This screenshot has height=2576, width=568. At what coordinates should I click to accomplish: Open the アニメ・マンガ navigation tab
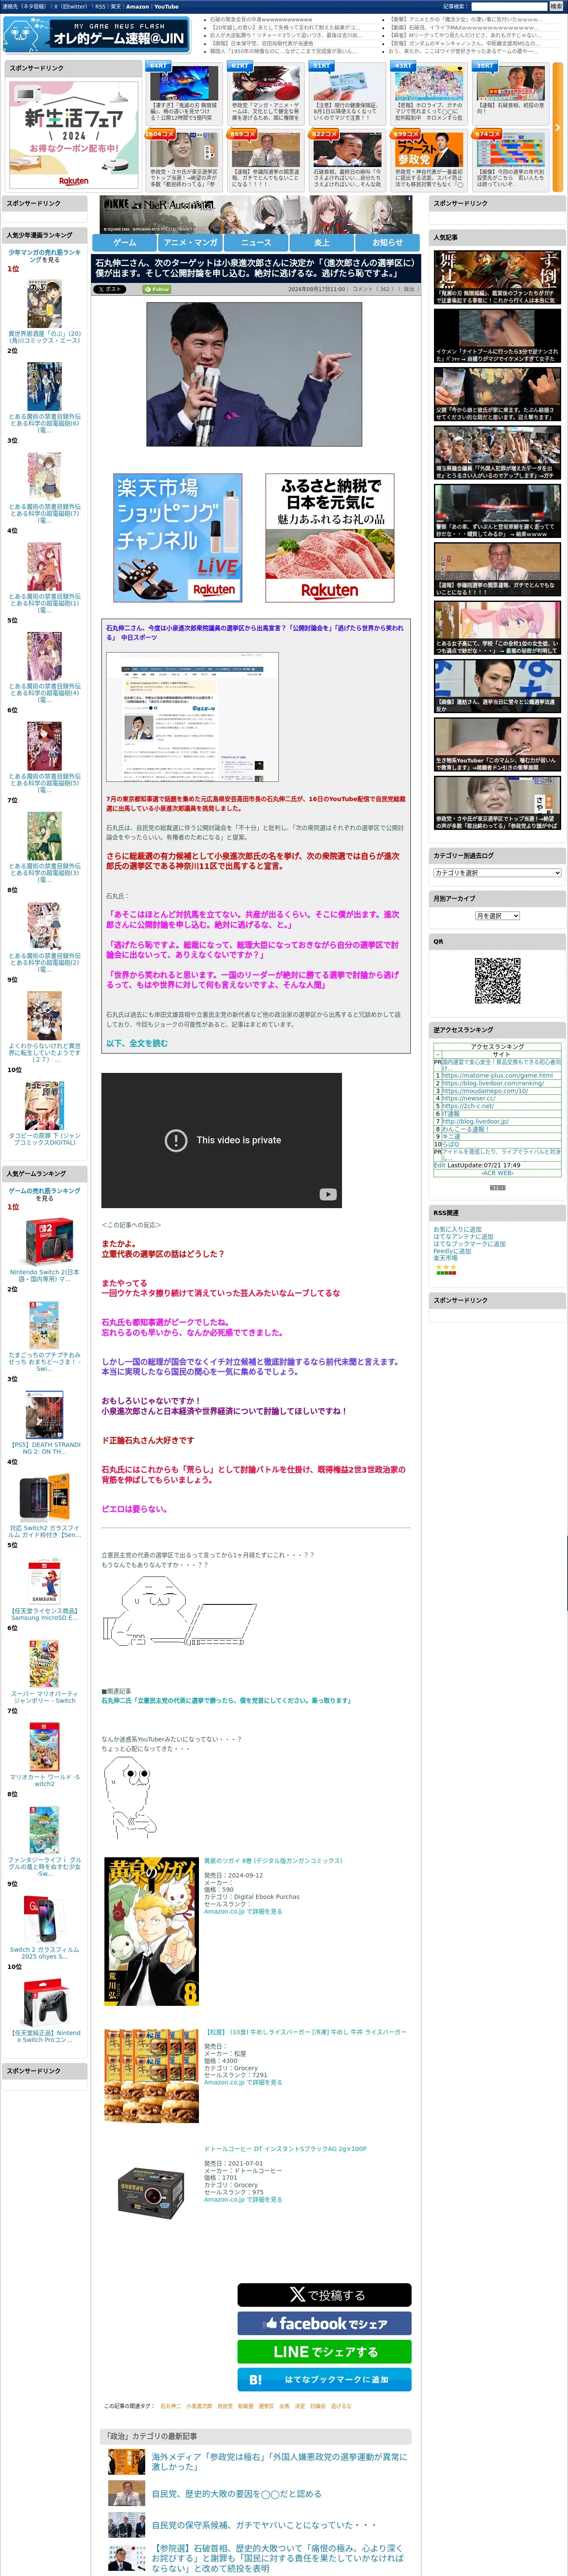pos(190,242)
